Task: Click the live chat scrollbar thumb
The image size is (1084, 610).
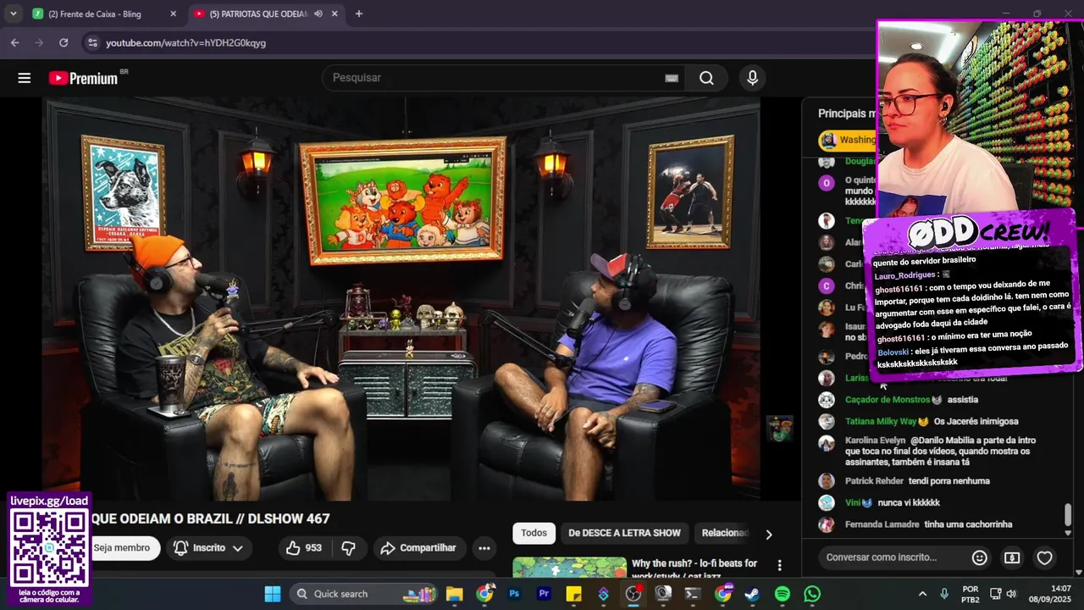Action: point(1068,514)
